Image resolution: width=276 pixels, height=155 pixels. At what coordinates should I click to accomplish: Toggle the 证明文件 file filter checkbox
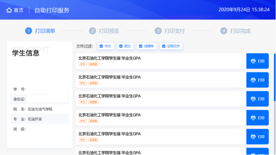[x=164, y=46]
